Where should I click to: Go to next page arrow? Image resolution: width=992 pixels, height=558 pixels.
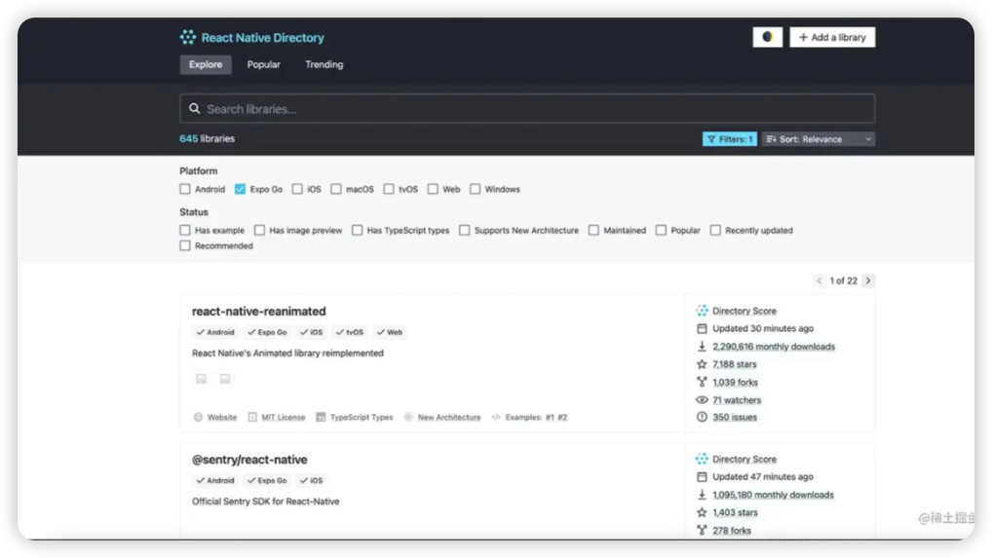click(x=868, y=280)
